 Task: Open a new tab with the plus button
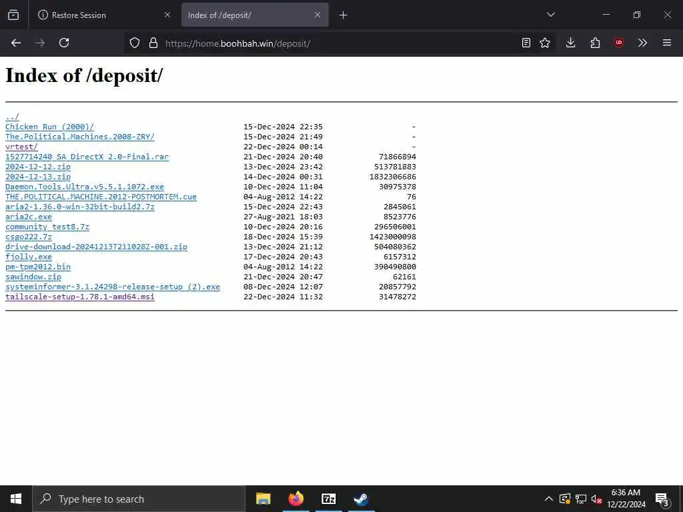click(344, 15)
